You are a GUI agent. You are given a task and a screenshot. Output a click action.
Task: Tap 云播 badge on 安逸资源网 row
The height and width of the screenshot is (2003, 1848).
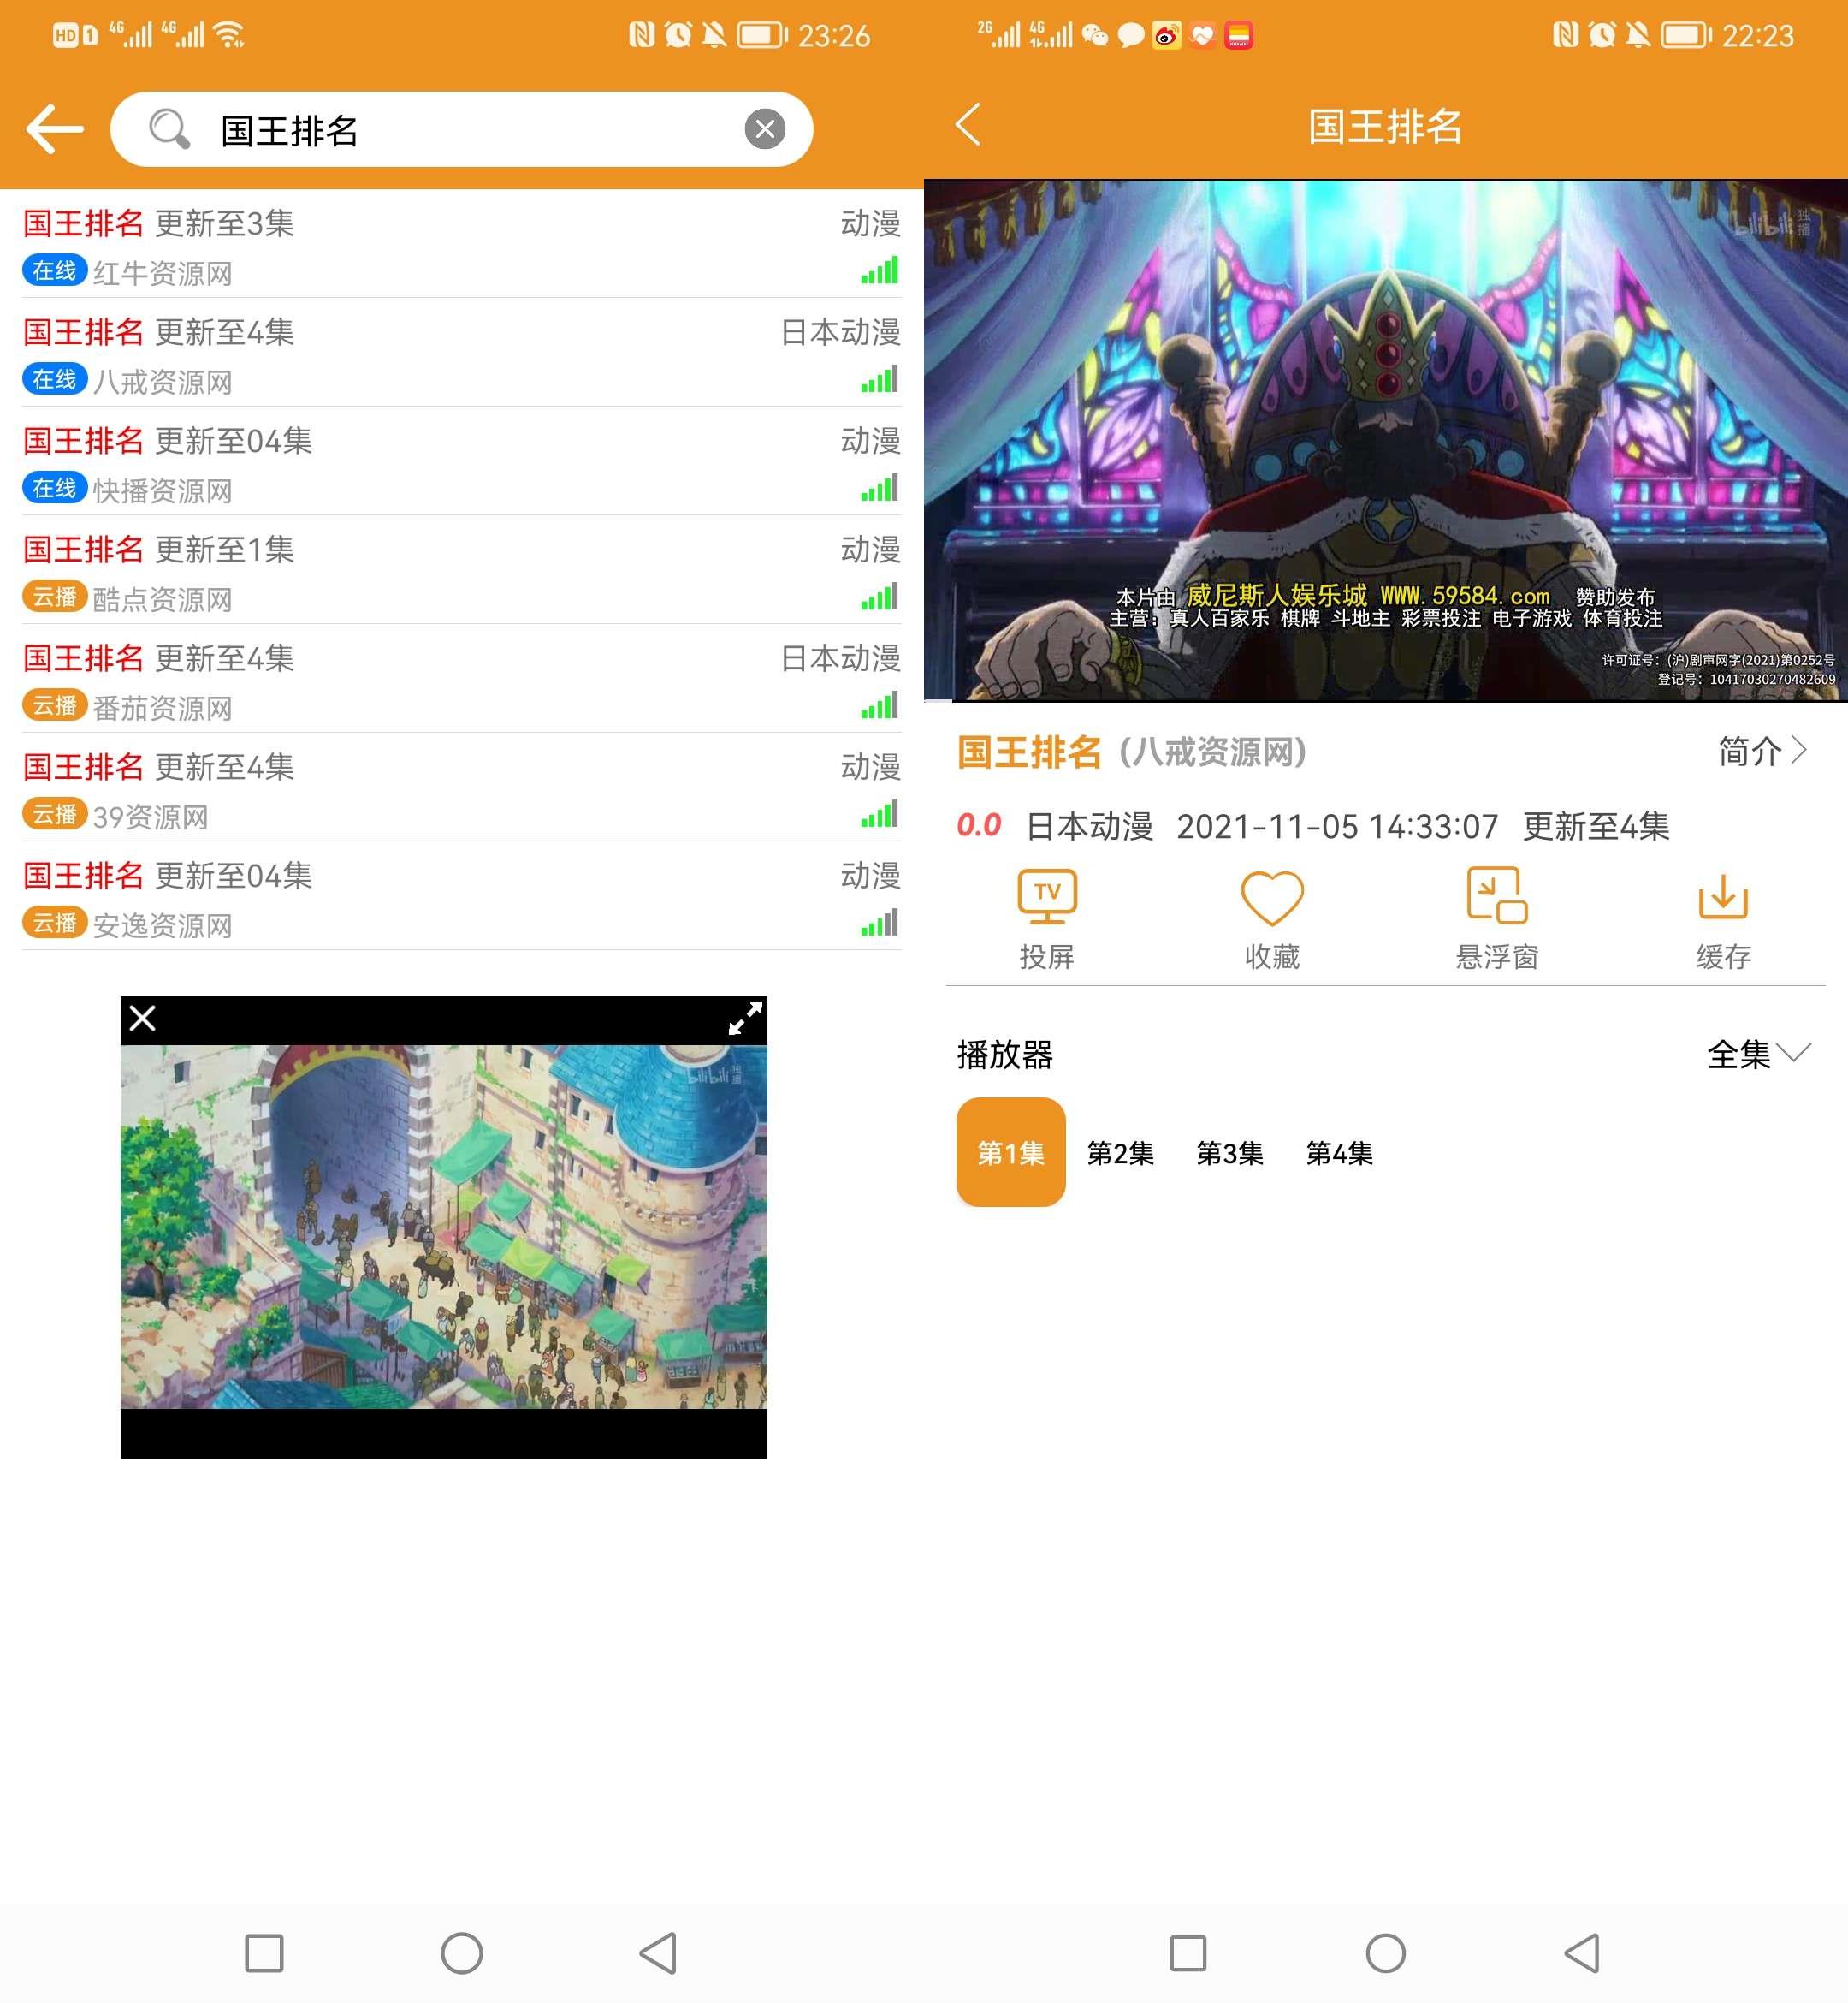[55, 924]
